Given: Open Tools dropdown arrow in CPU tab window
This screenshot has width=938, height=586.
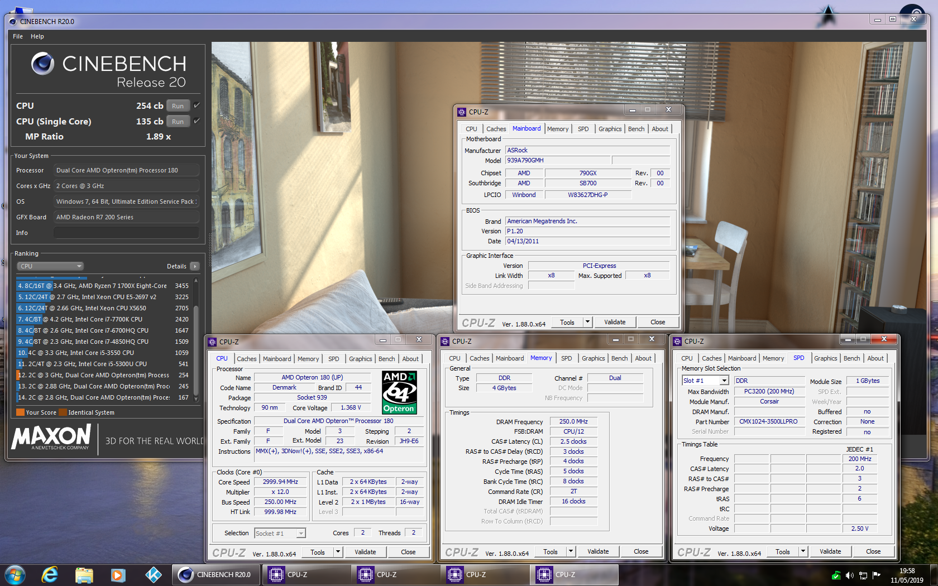Looking at the screenshot, I should tap(338, 552).
